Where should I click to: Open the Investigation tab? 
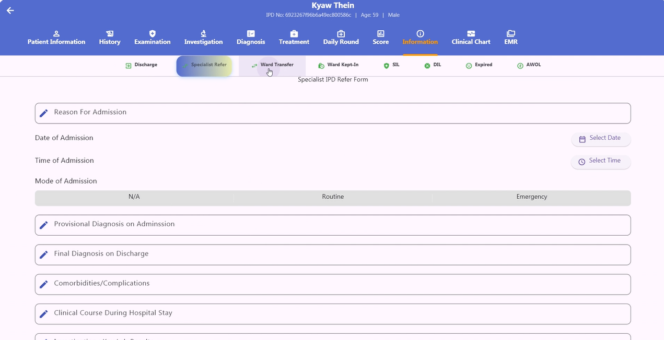click(x=204, y=38)
